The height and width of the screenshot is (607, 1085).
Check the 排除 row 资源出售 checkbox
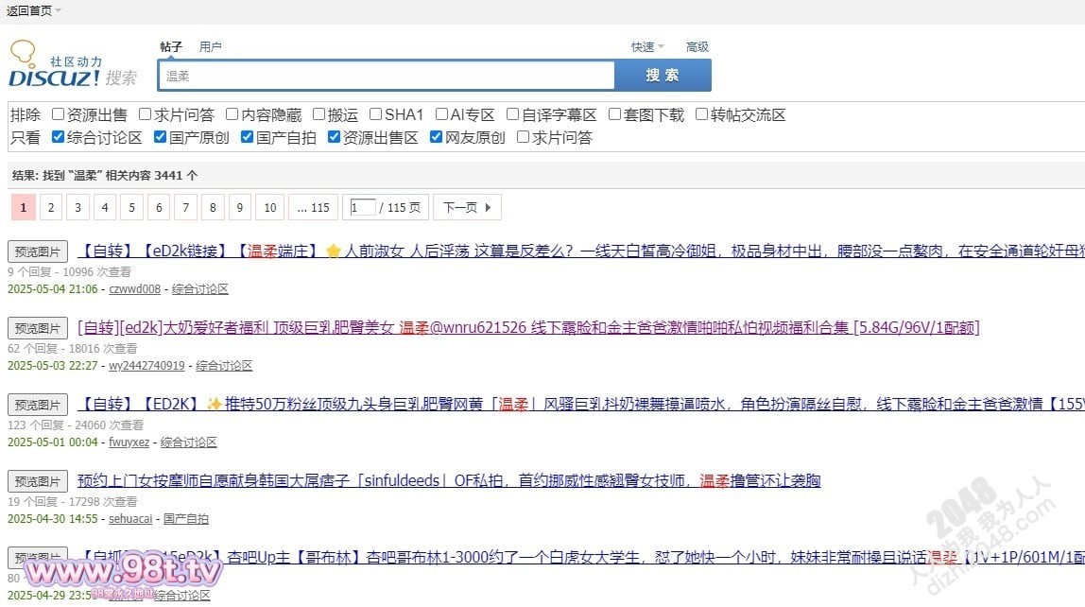pyautogui.click(x=58, y=114)
